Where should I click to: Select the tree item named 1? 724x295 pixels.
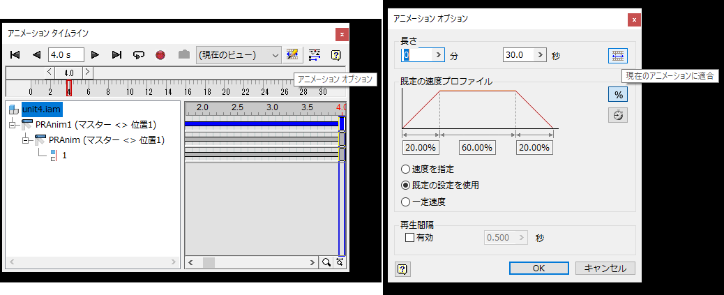65,156
